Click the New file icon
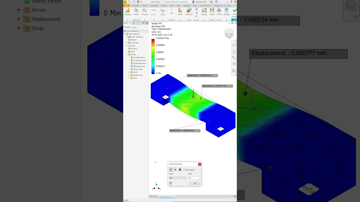The image size is (360, 202). (129, 2)
